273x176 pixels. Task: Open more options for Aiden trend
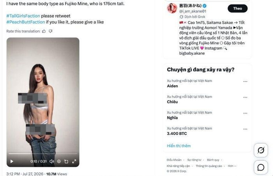pyautogui.click(x=245, y=81)
